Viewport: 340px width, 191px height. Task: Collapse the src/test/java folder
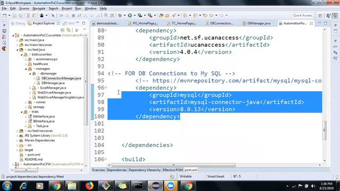(18, 50)
